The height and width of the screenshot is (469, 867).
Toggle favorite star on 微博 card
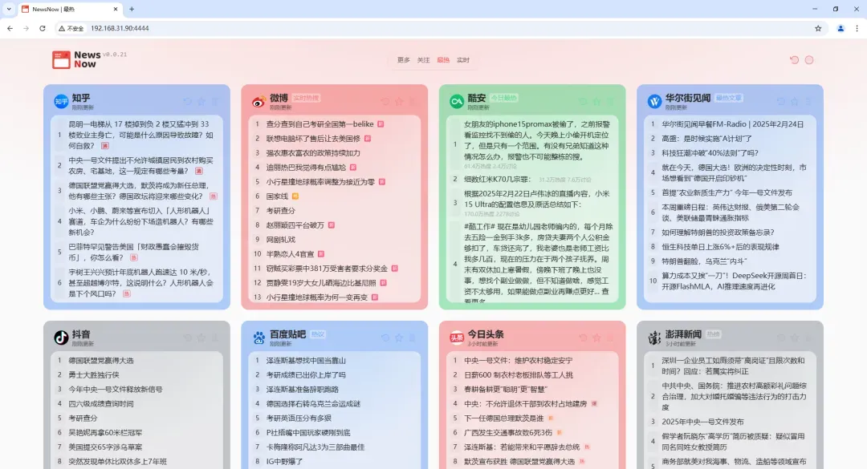pos(399,102)
